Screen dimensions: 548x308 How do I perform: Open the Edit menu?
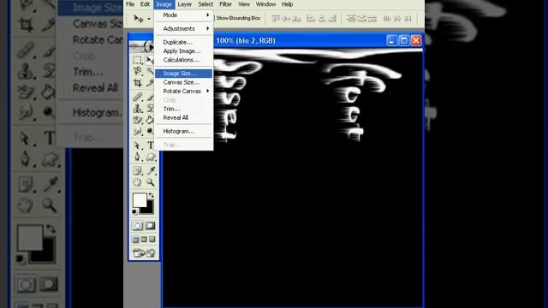[145, 4]
